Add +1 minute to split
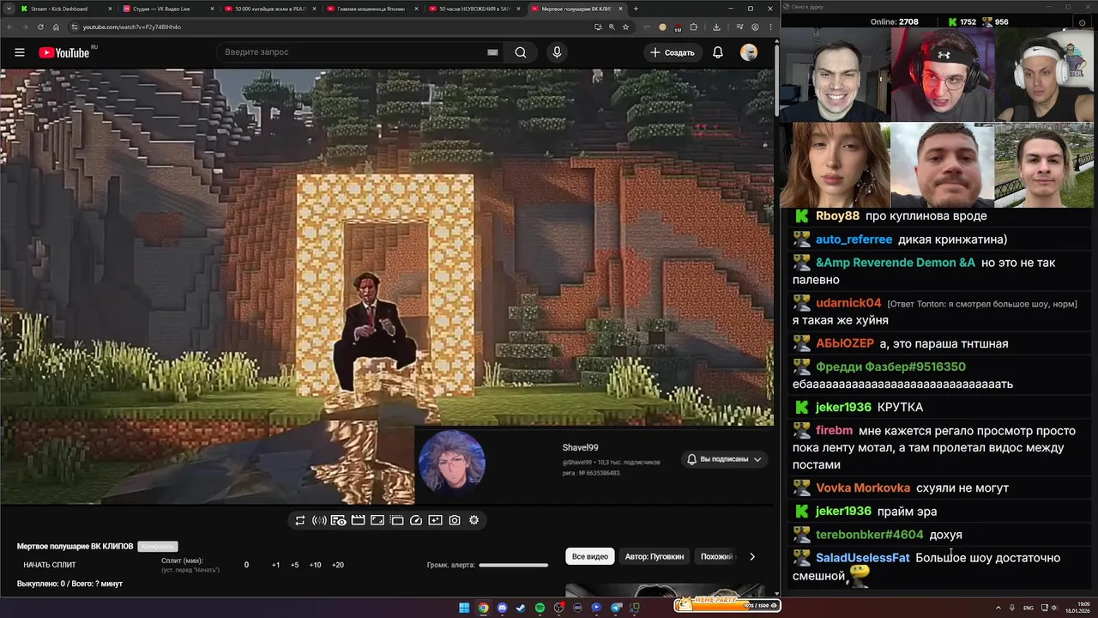 [276, 565]
